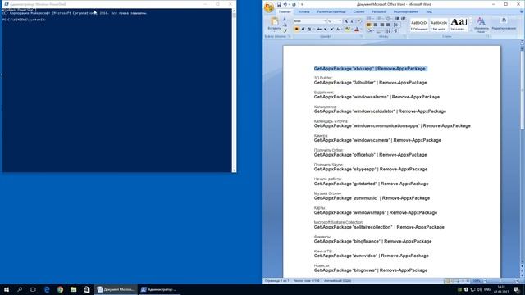Screen dimensions: 525x295
Task: Click PowerShell window vertical scrollbar
Action: pos(234,90)
